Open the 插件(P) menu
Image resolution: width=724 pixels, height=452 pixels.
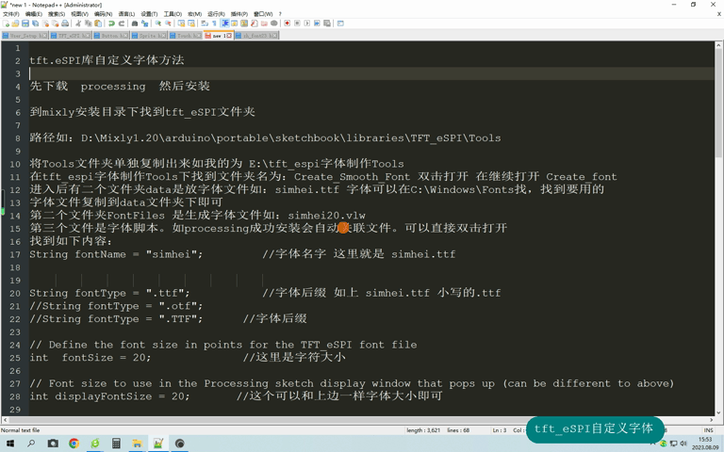pyautogui.click(x=239, y=14)
